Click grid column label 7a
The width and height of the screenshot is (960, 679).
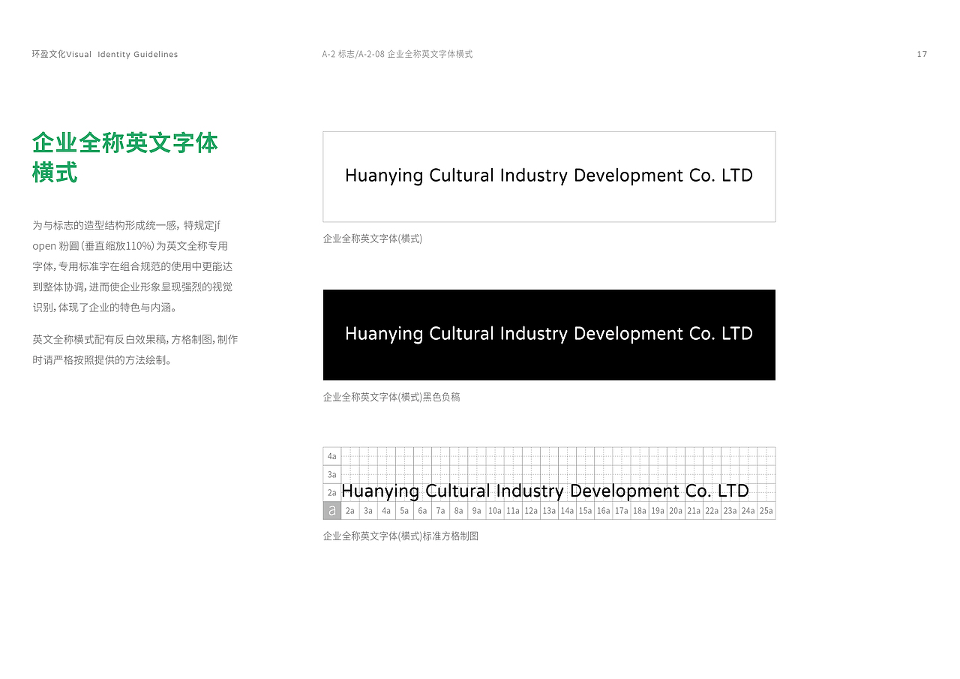pyautogui.click(x=440, y=511)
